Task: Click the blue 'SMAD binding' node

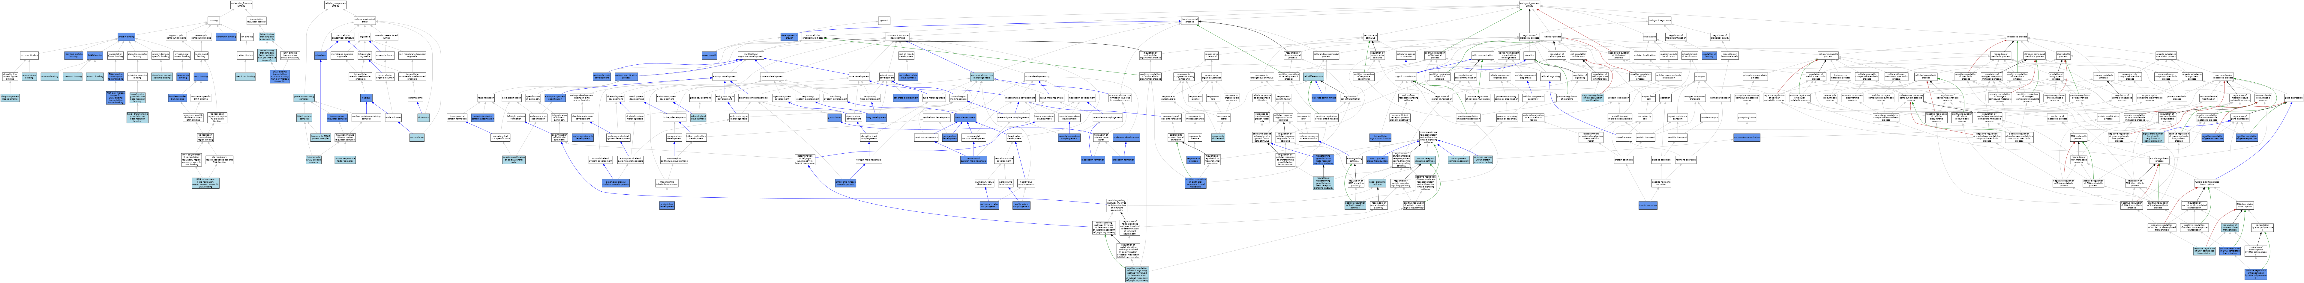Action: [95, 55]
